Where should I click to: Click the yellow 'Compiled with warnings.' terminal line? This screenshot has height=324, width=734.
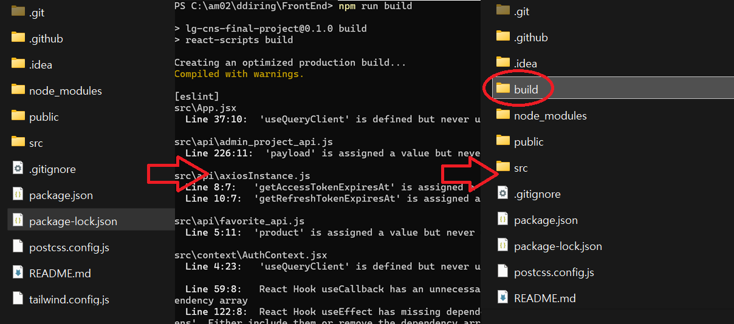tap(239, 74)
